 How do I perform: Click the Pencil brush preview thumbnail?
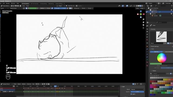pyautogui.click(x=161, y=37)
